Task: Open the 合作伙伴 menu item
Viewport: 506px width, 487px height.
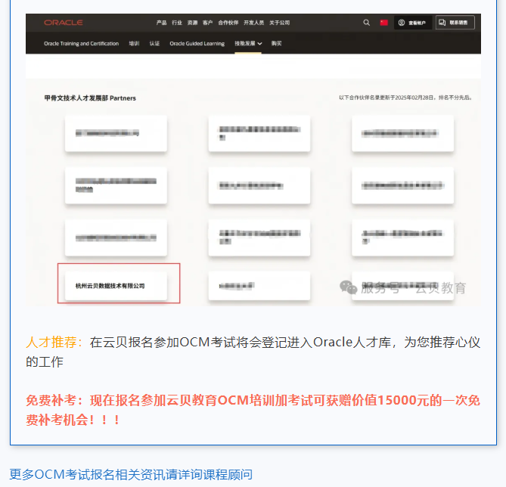Action: pos(228,23)
